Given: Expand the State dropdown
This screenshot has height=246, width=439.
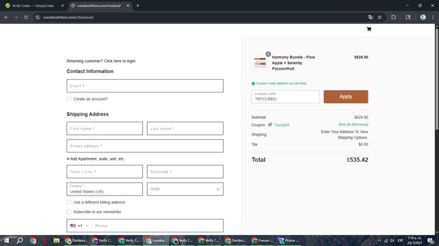Looking at the screenshot, I should point(185,189).
